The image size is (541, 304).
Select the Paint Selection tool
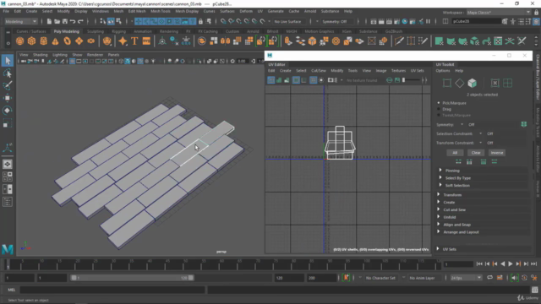point(8,85)
